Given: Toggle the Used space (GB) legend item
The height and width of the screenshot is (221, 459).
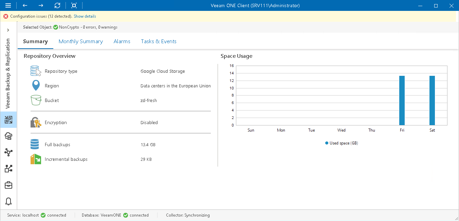Looking at the screenshot, I should pyautogui.click(x=341, y=143).
